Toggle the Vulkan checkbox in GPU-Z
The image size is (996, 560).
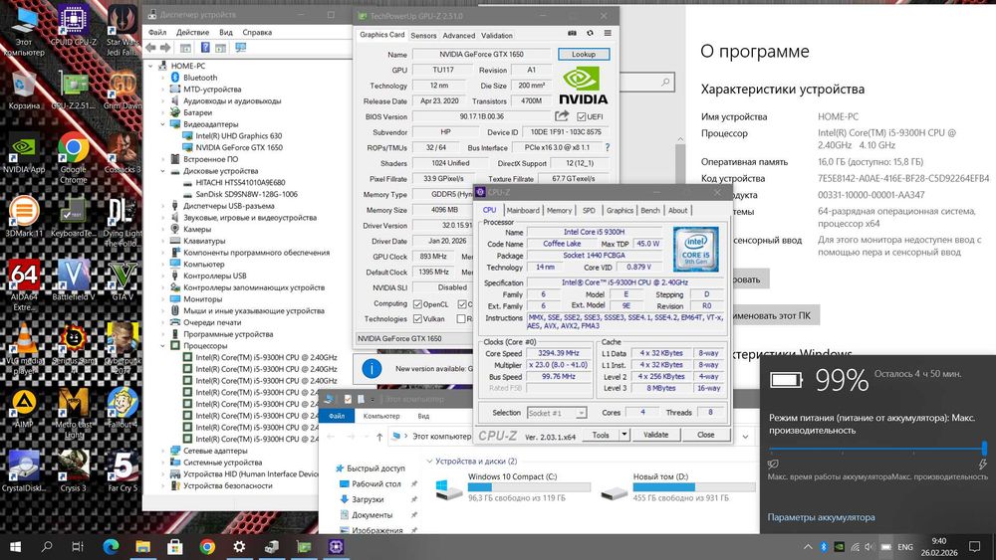[x=417, y=319]
